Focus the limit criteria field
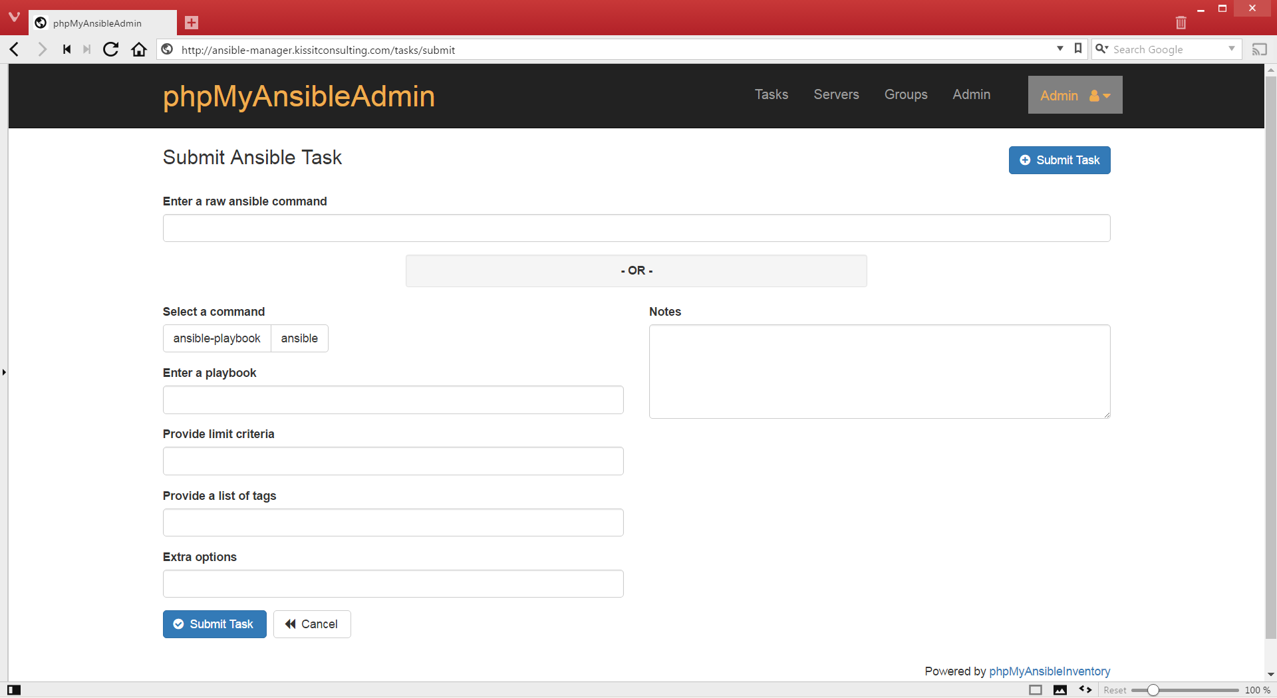The height and width of the screenshot is (698, 1277). coord(393,461)
